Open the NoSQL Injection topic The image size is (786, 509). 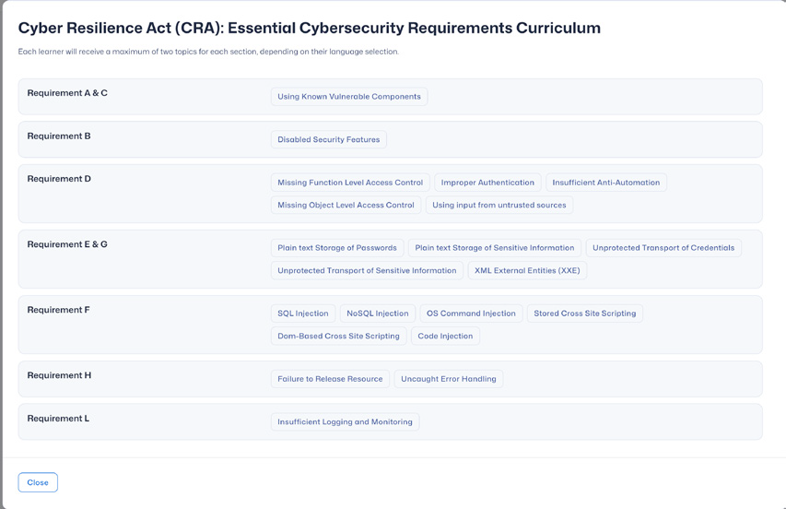(378, 314)
